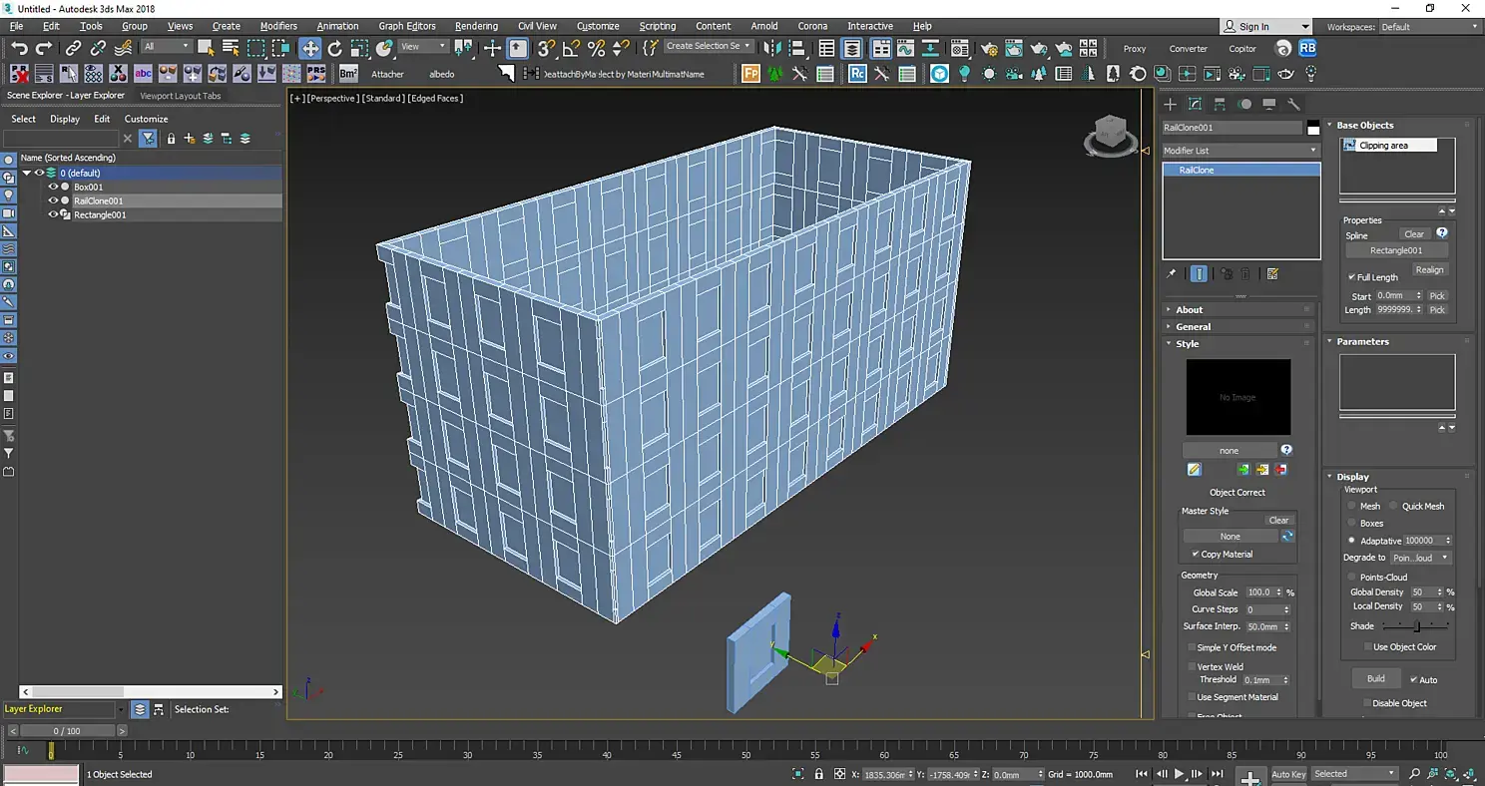This screenshot has height=786, width=1485.
Task: Select the Select and Move tool
Action: coord(310,48)
